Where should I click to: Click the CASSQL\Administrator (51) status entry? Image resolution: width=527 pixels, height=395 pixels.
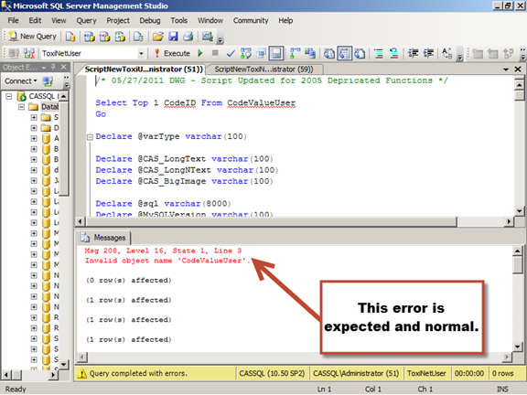(356, 373)
